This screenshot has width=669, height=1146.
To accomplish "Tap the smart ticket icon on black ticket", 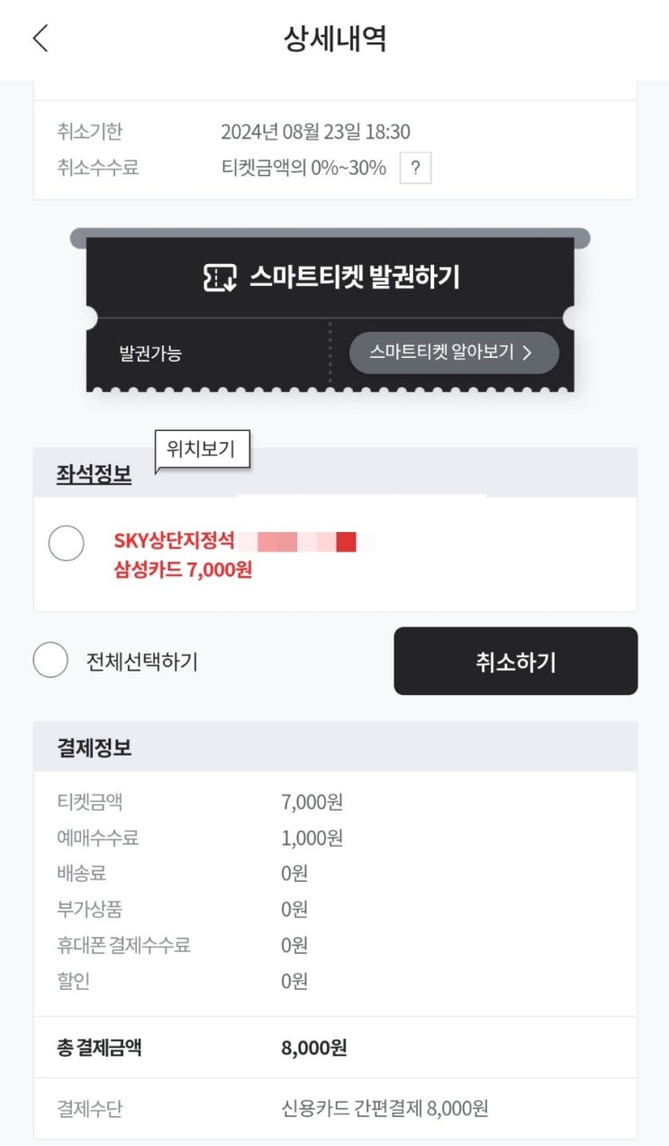I will click(x=220, y=278).
